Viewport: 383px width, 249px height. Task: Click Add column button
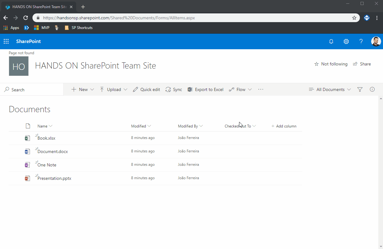[x=284, y=126]
